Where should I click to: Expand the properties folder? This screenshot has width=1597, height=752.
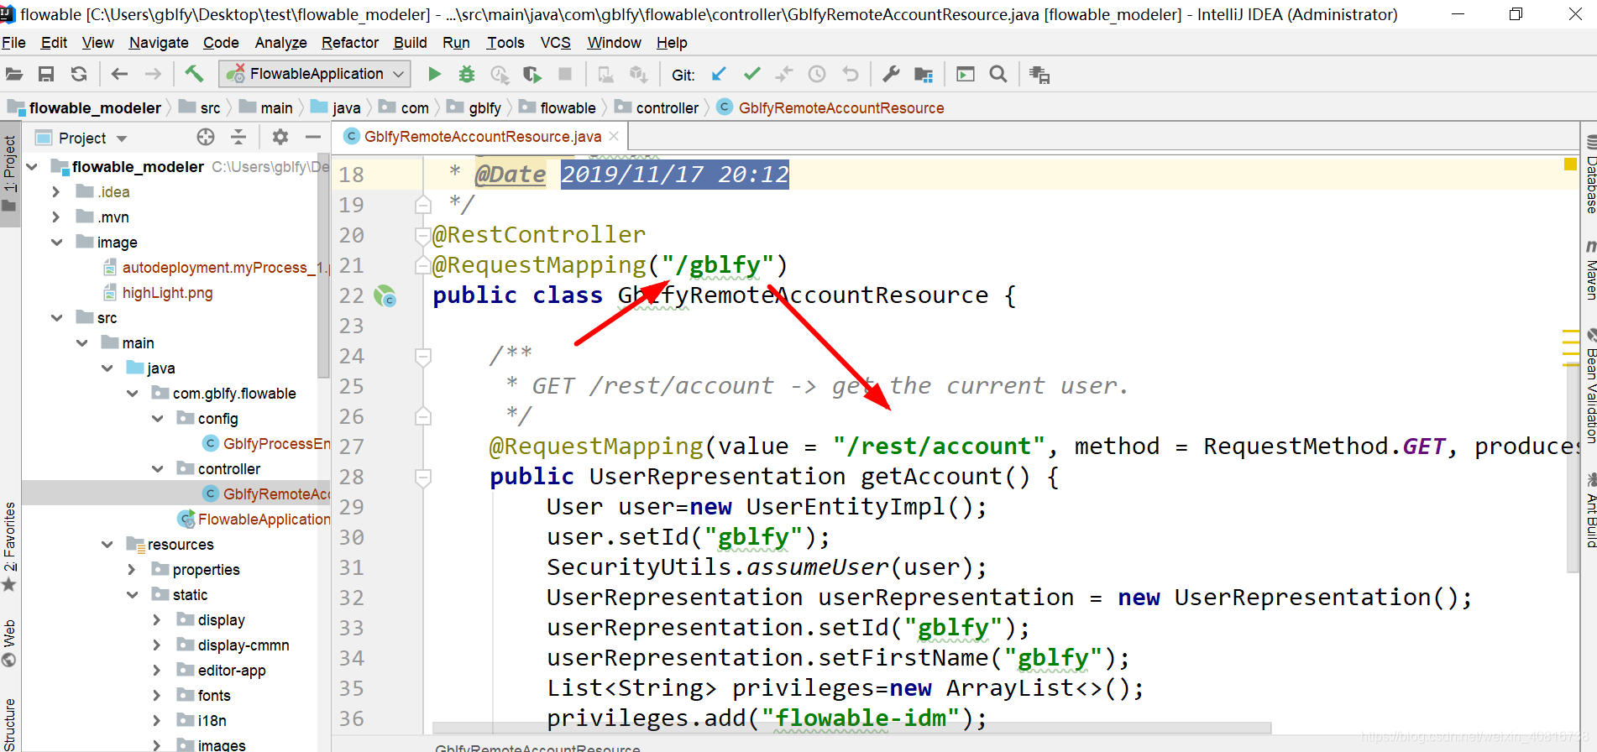pos(132,570)
